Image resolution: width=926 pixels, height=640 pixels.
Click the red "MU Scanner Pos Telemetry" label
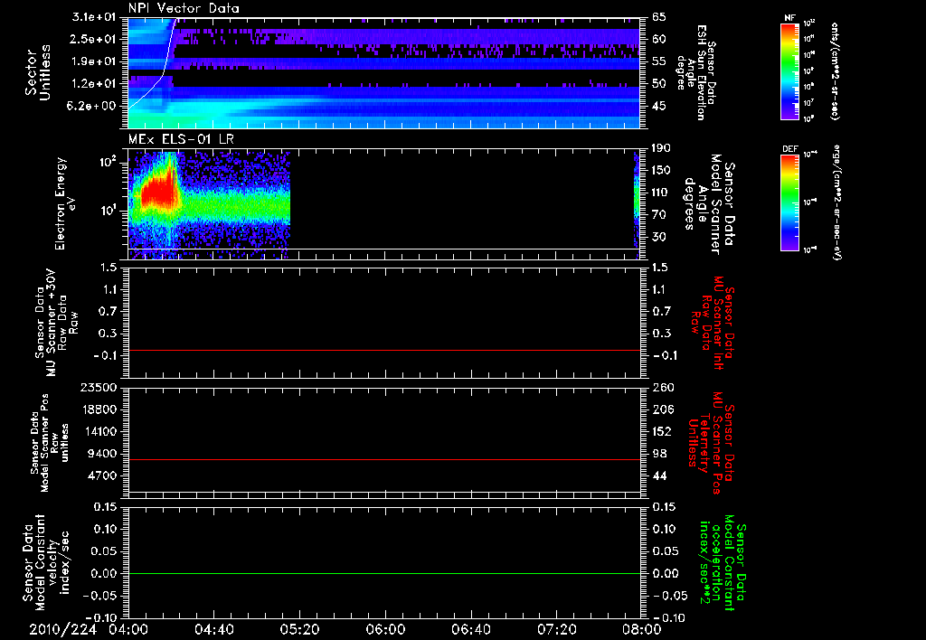tap(710, 443)
